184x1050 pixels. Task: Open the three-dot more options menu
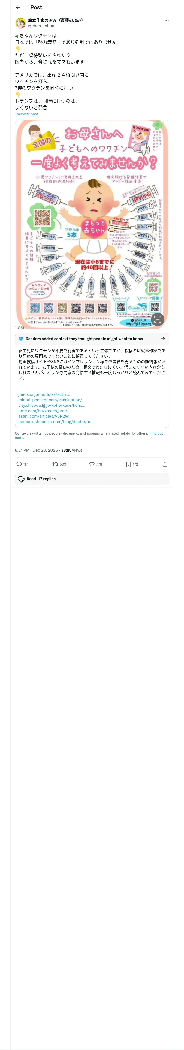(167, 20)
